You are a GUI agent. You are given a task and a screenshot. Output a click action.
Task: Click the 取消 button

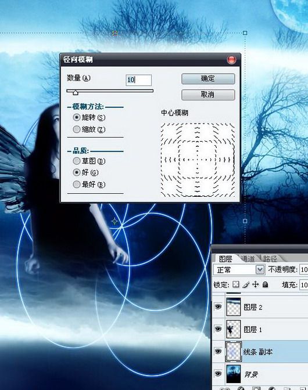[208, 95]
